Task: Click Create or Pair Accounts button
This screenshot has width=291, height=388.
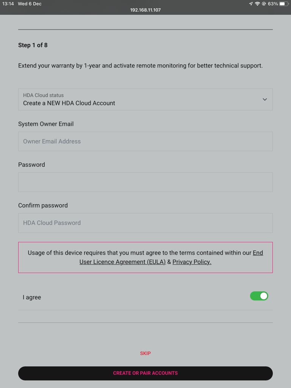Action: 145,373
